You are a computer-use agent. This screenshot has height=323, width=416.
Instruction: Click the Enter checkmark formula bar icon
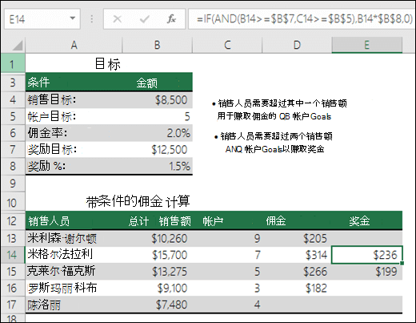pos(144,19)
